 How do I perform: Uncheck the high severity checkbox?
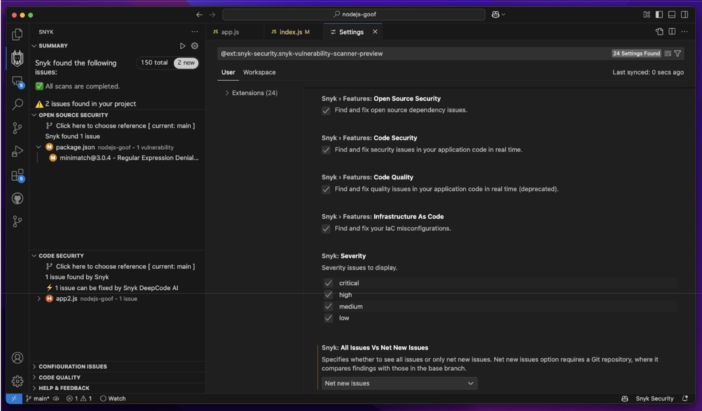[x=329, y=294]
